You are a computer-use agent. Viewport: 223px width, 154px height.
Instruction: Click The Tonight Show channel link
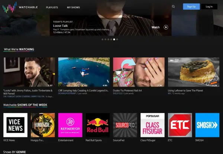click(x=24, y=97)
